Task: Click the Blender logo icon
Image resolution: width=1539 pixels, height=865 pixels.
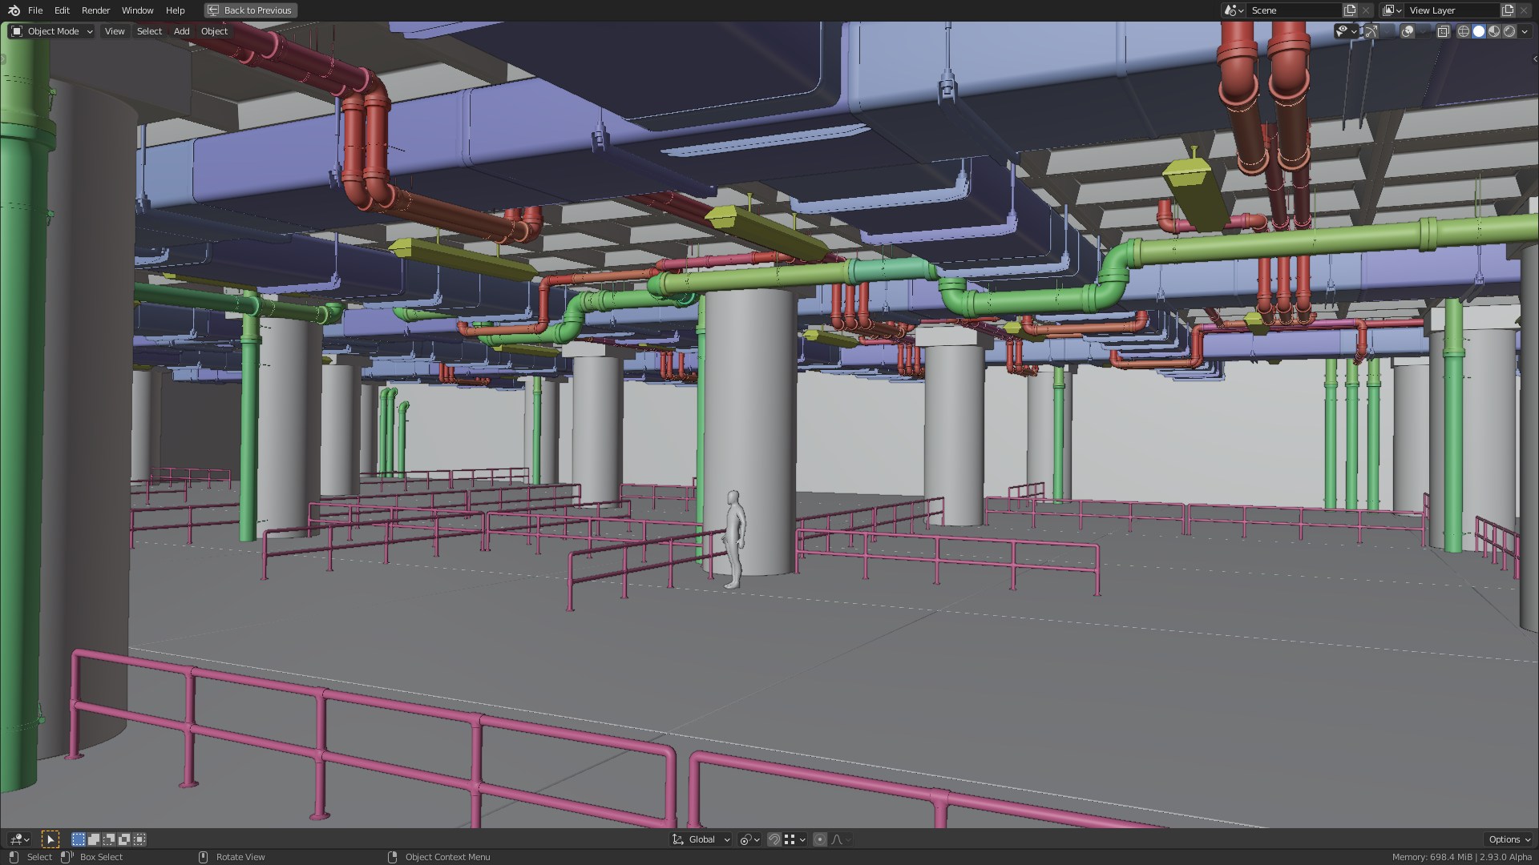Action: [x=14, y=10]
